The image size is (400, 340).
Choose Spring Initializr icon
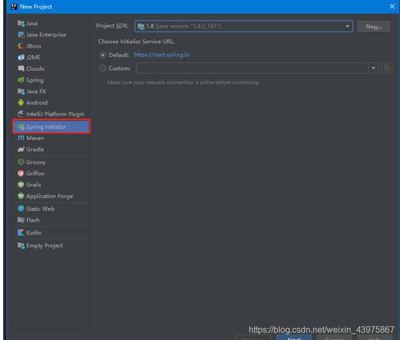point(21,127)
